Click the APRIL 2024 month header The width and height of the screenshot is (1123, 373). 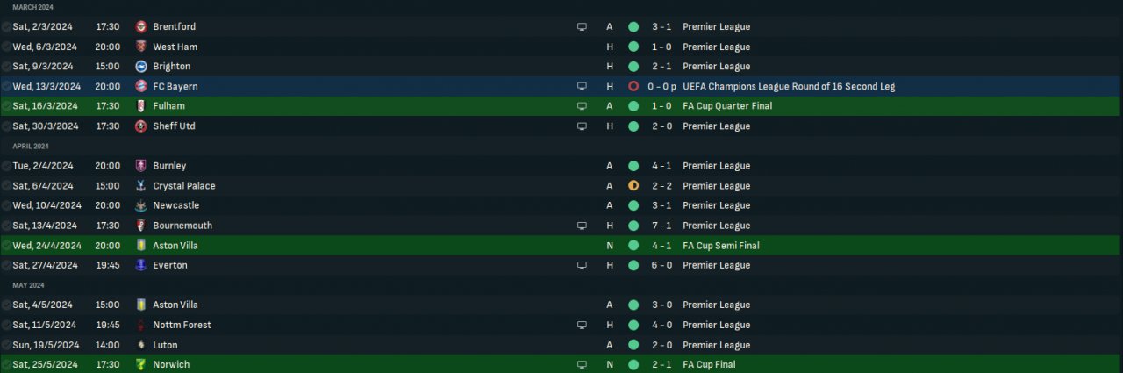[31, 146]
